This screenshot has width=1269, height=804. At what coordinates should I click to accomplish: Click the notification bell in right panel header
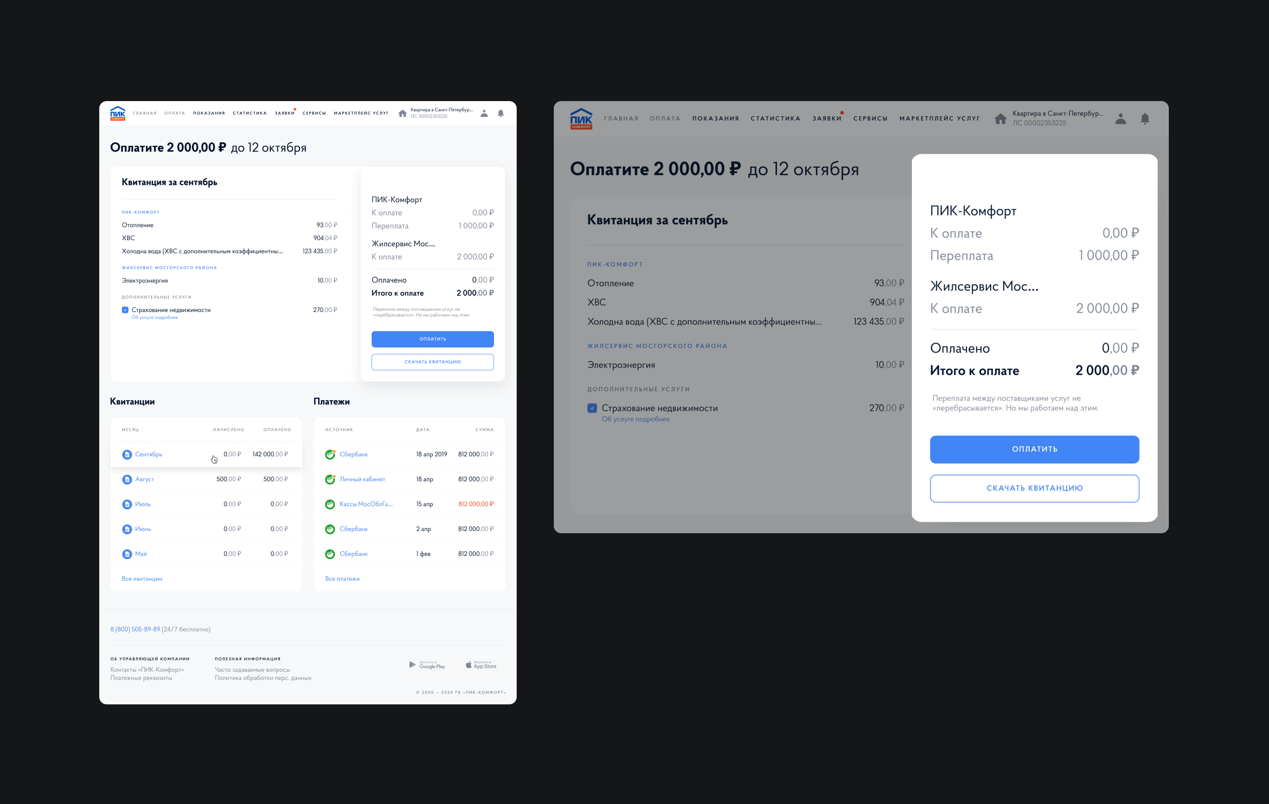[x=1145, y=119]
